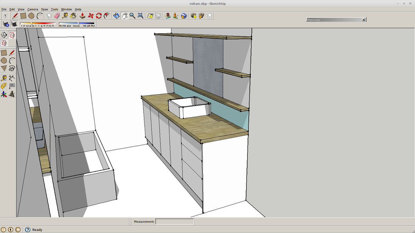Screen dimensions: 415x233
Task: Click the Measurements input box
Action: (175, 222)
